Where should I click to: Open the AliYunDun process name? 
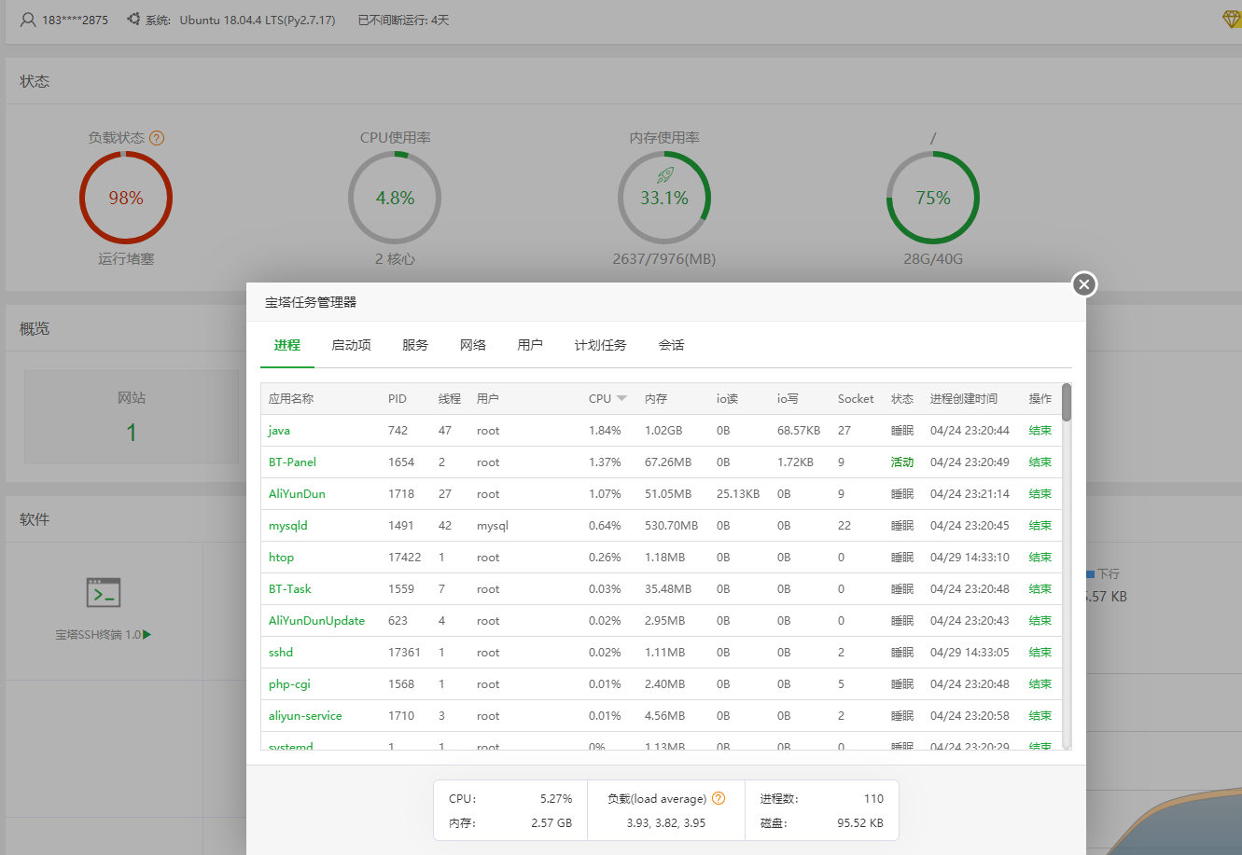click(x=297, y=494)
